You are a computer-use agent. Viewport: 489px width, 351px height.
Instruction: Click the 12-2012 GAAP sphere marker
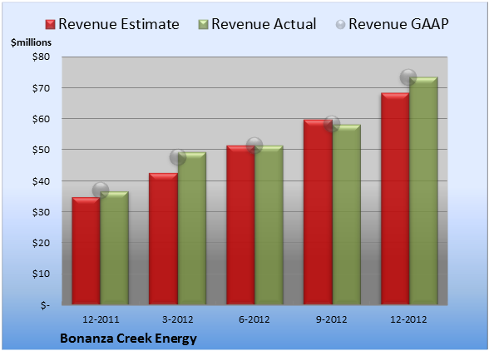click(408, 77)
